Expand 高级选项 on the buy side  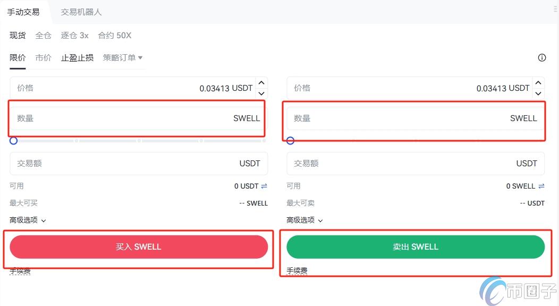pyautogui.click(x=28, y=219)
